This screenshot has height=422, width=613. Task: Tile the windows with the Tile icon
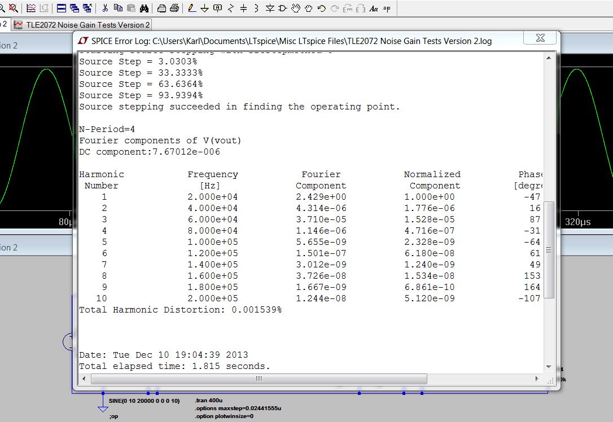(x=62, y=8)
